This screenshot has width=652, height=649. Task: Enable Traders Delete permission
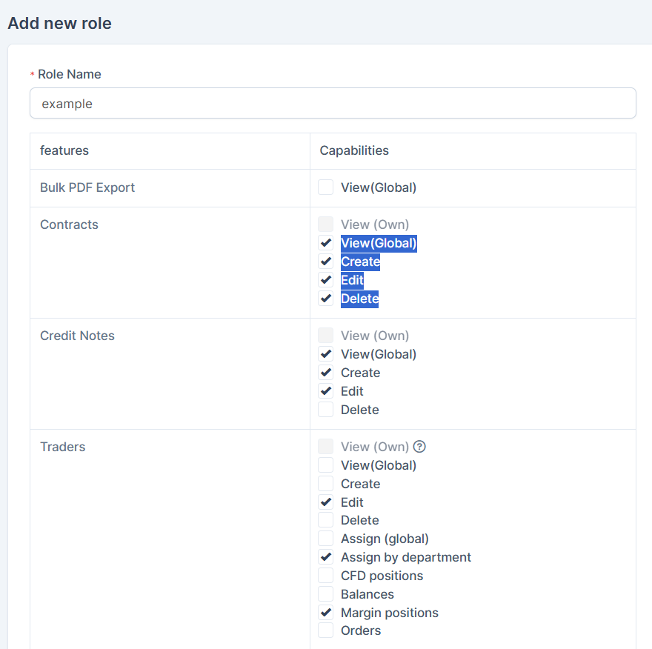(326, 520)
